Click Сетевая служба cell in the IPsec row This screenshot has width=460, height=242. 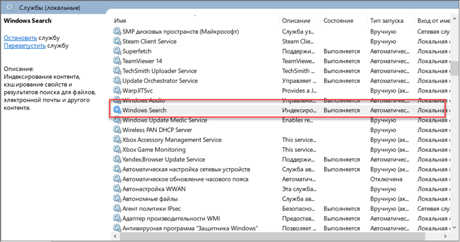[434, 209]
